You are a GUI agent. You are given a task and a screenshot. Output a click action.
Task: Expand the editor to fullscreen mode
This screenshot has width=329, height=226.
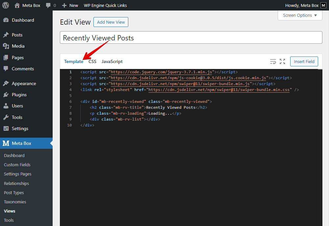(282, 61)
